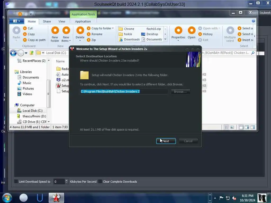Viewport: 271px width, 203px height.
Task: Toggle Limit Download Speed checkbox in Soulseek
Action: point(16,181)
